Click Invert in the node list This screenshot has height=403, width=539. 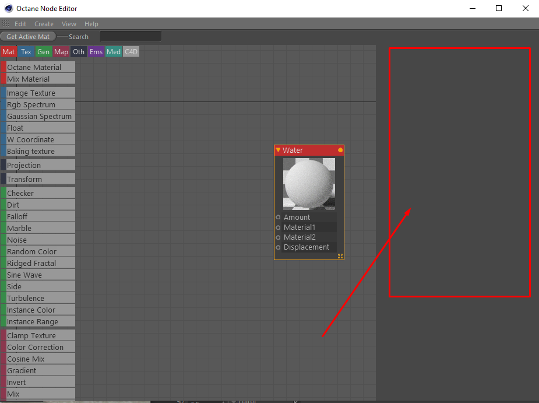pyautogui.click(x=38, y=383)
